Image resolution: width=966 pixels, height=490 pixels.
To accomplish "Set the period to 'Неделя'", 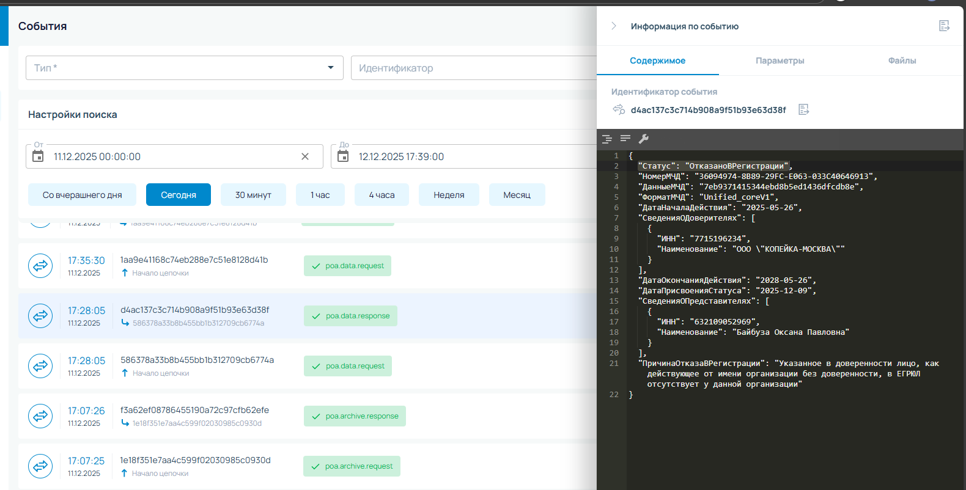I will click(449, 195).
